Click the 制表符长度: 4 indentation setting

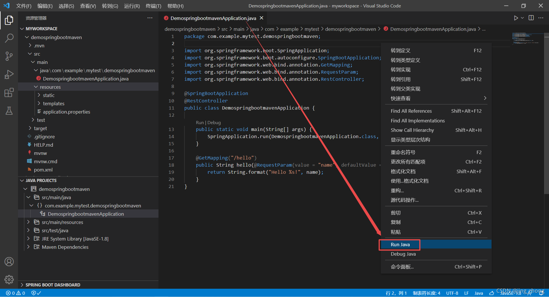click(426, 293)
